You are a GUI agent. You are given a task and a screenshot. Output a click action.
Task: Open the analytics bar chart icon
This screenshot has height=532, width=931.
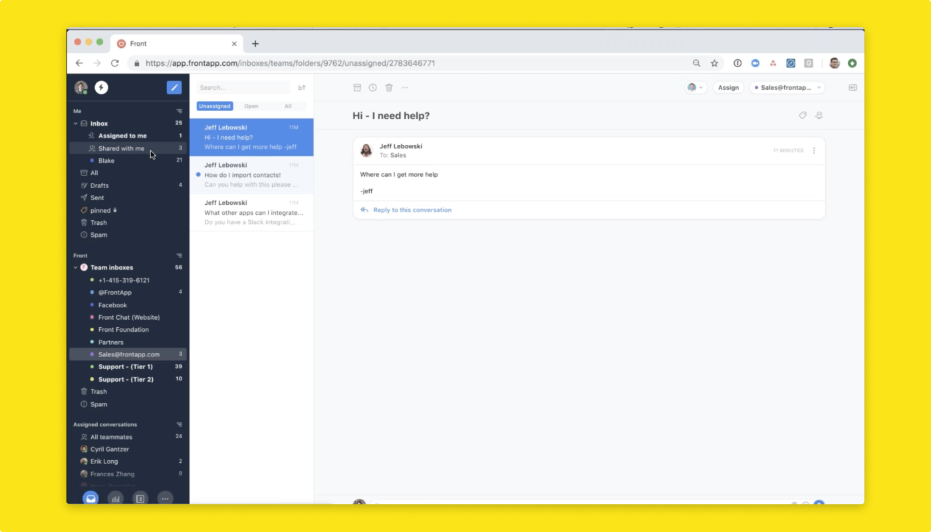pyautogui.click(x=115, y=498)
